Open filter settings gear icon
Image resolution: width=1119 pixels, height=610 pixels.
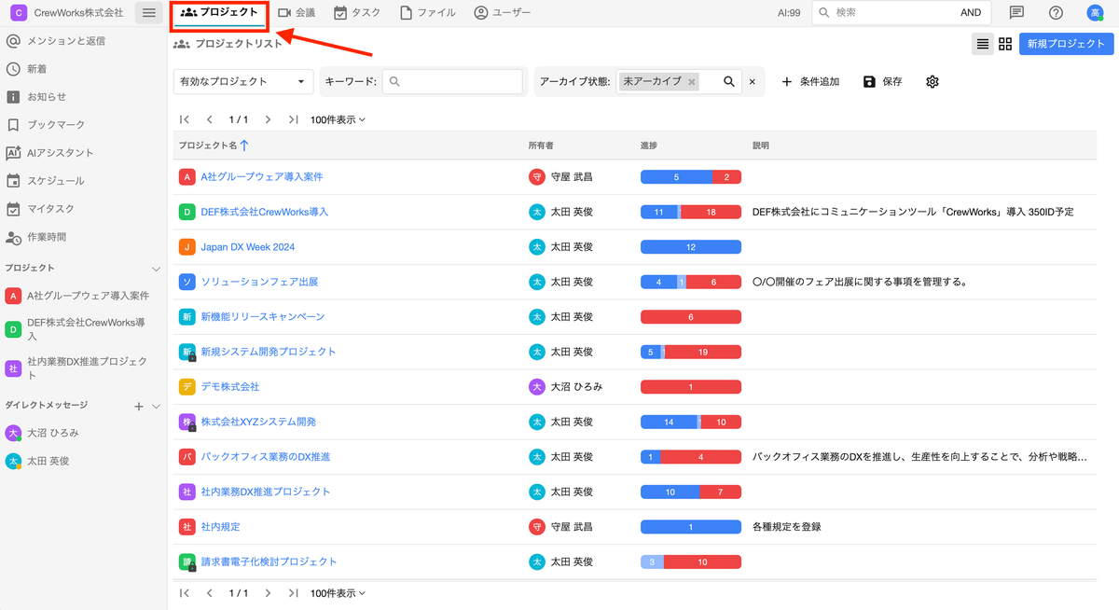point(932,82)
